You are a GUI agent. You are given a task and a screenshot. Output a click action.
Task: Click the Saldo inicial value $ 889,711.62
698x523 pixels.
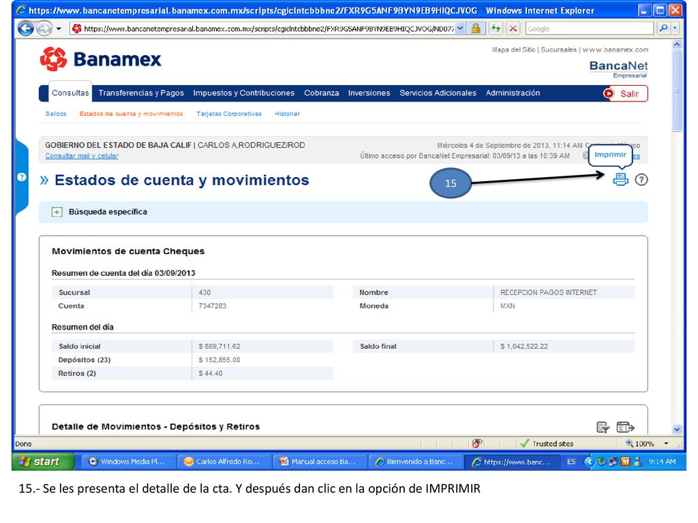click(219, 347)
